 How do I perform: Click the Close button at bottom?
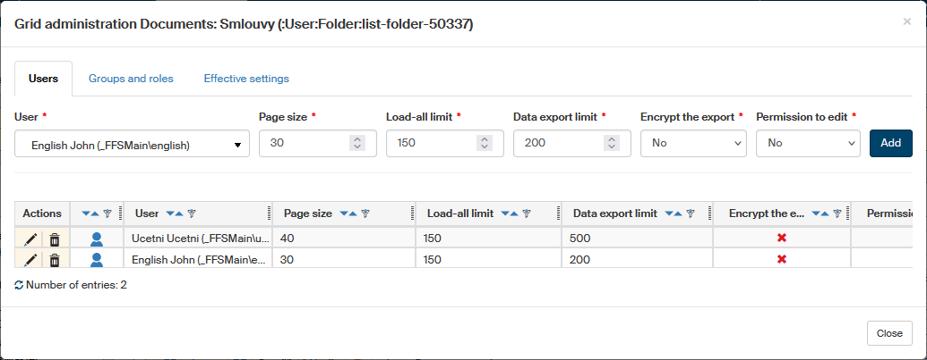pos(889,333)
